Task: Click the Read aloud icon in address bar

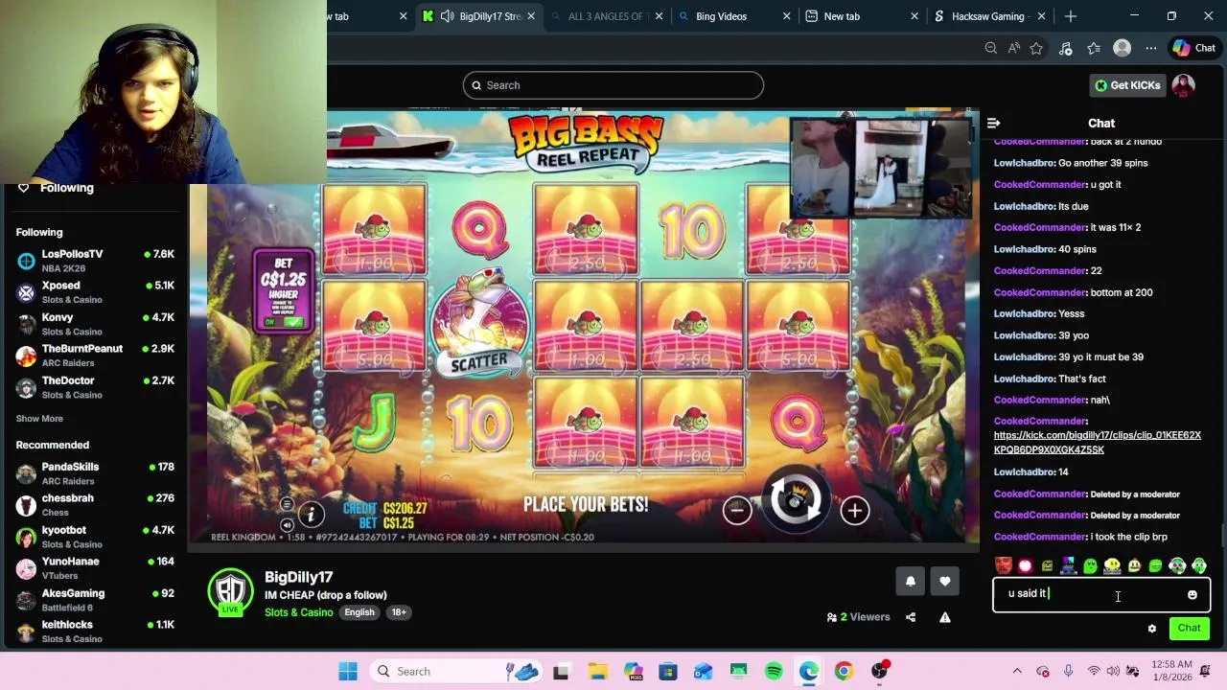Action: [1014, 48]
